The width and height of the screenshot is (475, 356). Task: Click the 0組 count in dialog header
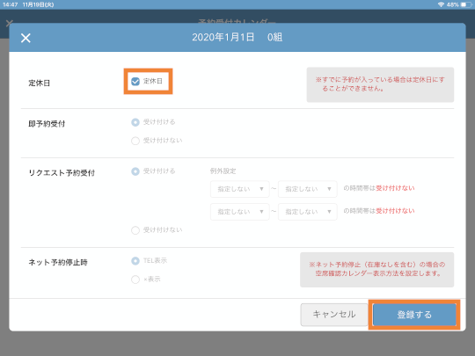274,37
